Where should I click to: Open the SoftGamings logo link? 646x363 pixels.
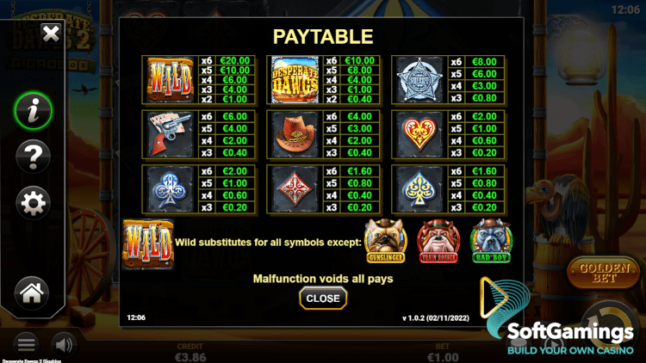coord(561,317)
